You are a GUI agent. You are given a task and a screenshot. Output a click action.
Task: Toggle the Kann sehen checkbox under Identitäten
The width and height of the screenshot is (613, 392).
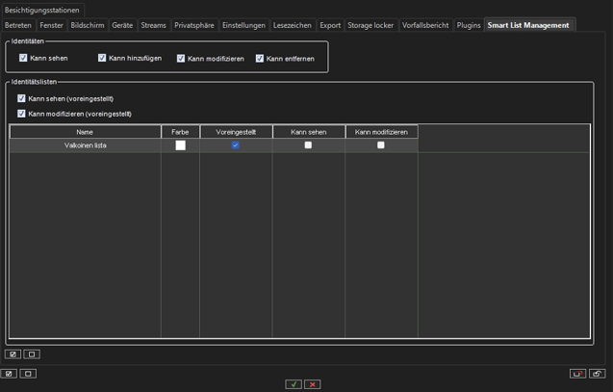click(23, 58)
